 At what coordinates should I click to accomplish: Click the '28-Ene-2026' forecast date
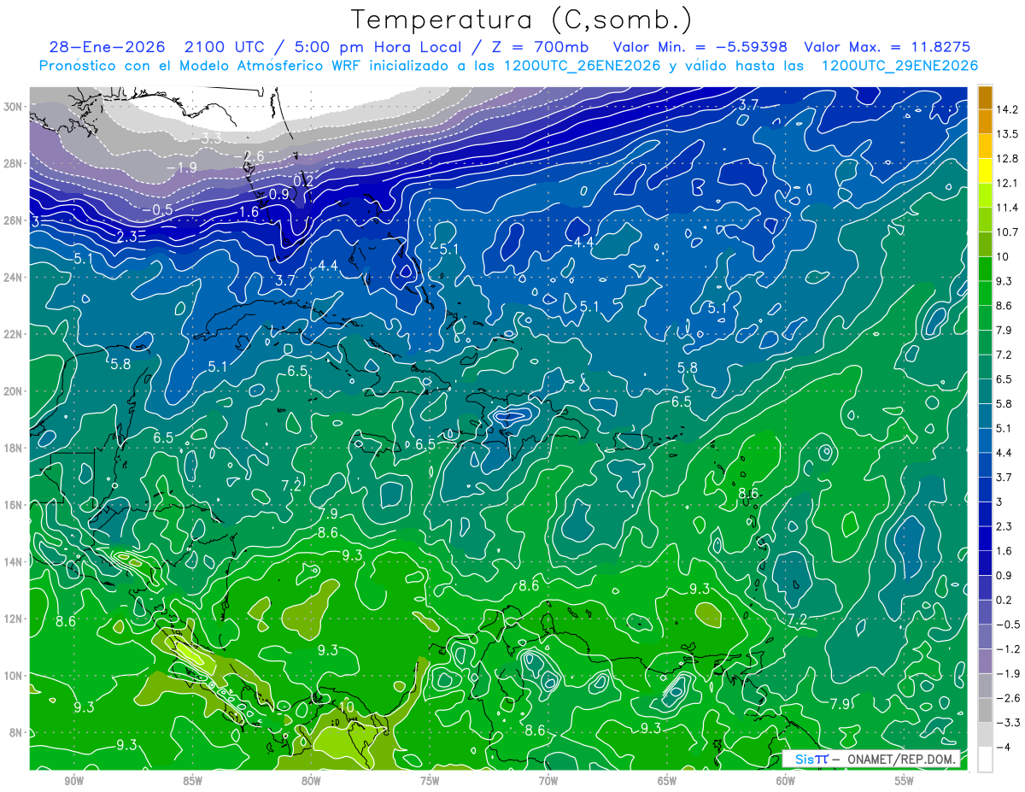point(108,47)
